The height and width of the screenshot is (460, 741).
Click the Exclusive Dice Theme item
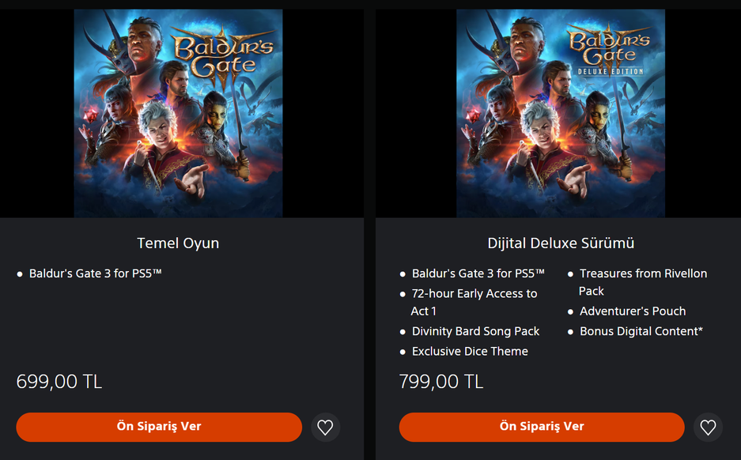point(470,351)
